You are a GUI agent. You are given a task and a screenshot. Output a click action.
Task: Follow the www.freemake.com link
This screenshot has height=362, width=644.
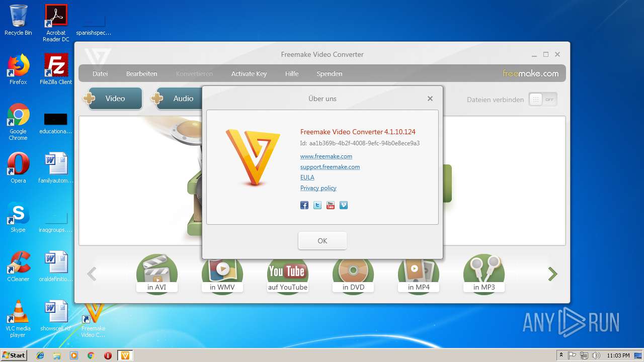click(326, 156)
